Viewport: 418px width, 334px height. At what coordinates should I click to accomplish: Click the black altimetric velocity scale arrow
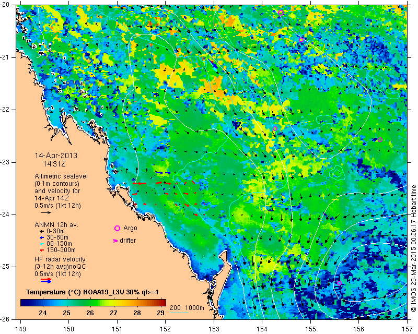(x=46, y=212)
